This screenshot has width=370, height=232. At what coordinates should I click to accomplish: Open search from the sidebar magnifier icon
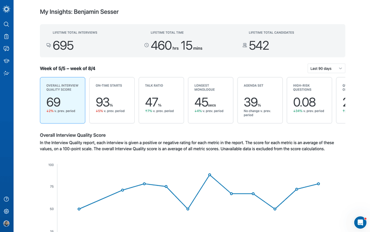coord(6,24)
